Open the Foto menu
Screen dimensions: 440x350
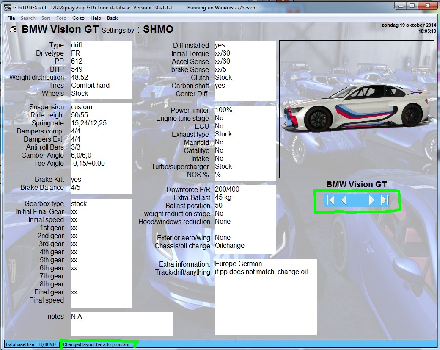click(61, 18)
